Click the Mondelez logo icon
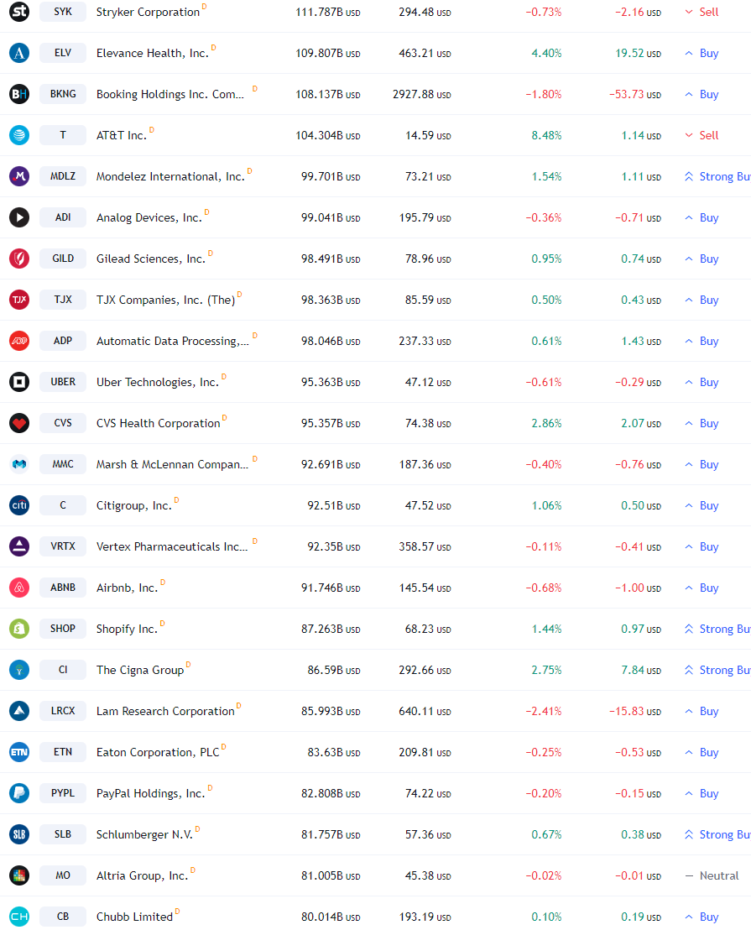This screenshot has height=930, width=751. click(19, 176)
